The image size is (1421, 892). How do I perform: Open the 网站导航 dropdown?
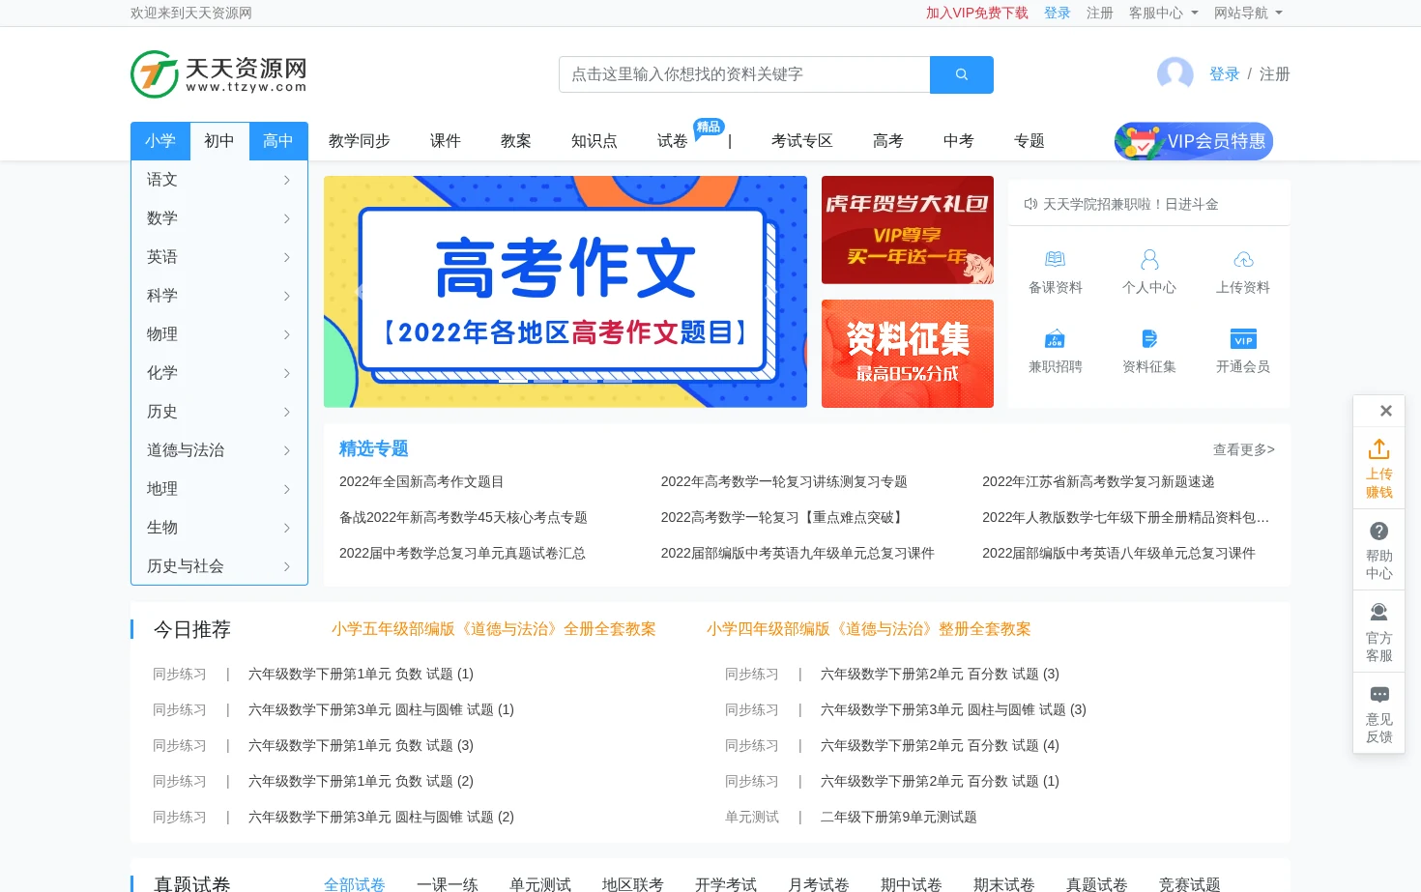tap(1248, 13)
